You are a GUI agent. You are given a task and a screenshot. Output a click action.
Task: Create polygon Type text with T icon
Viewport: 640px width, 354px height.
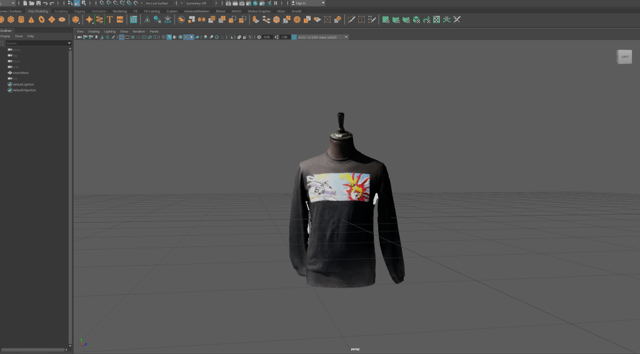(x=110, y=19)
